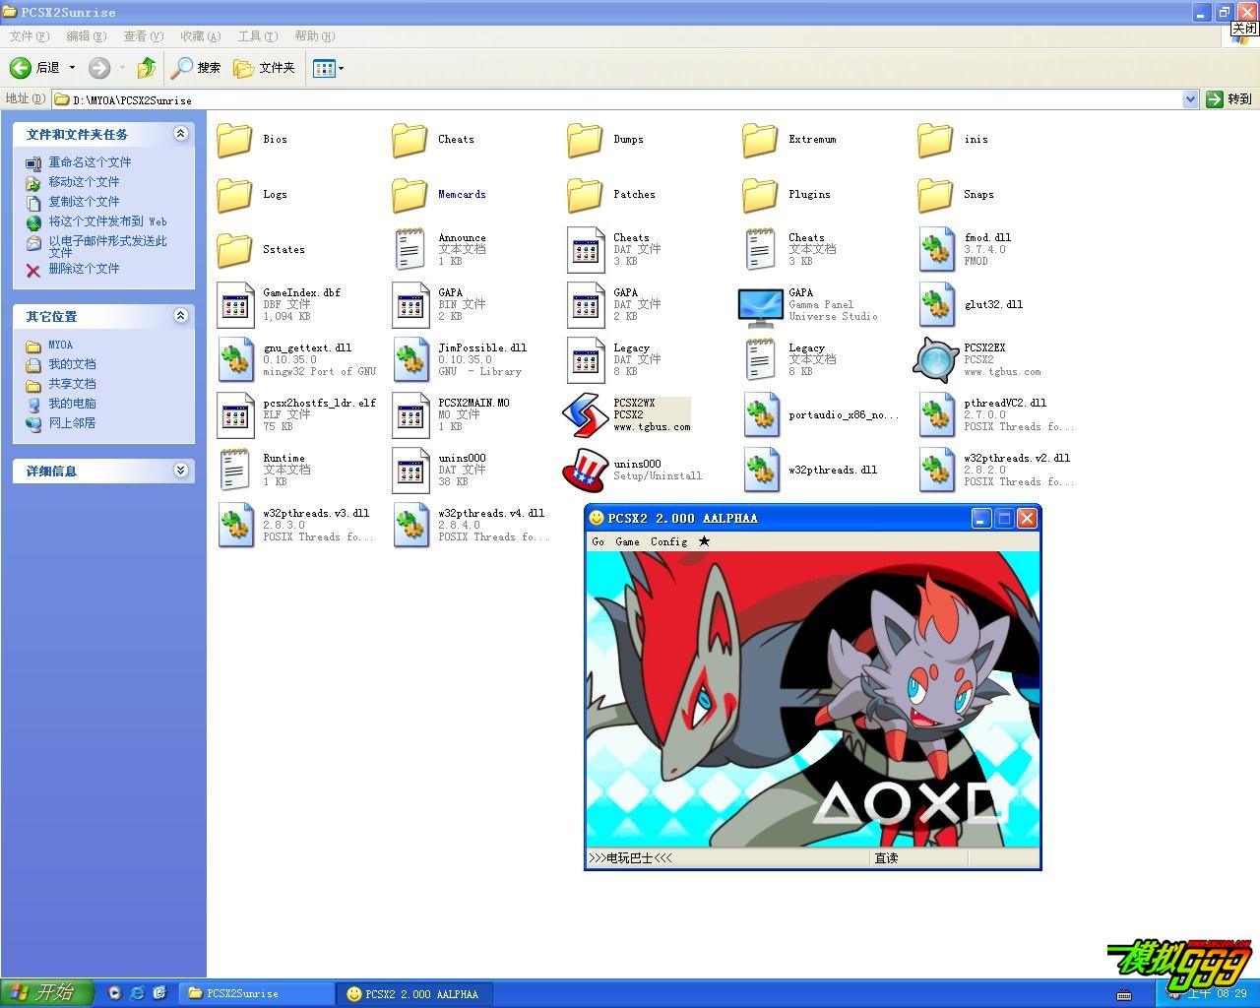Click the address bar path field
This screenshot has width=1260, height=1008.
click(x=616, y=99)
